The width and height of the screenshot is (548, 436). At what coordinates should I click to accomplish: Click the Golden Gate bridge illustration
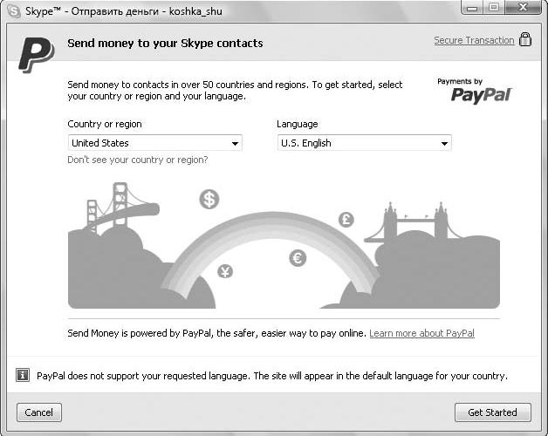119,208
